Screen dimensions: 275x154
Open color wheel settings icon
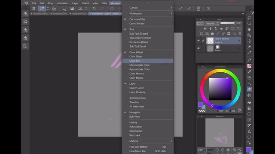tap(239, 110)
